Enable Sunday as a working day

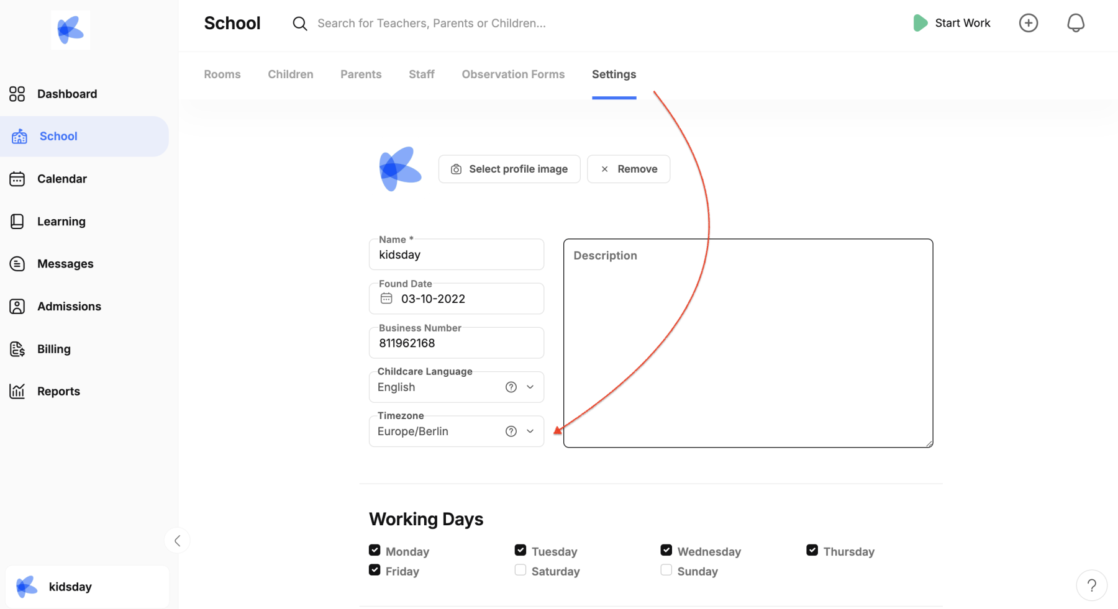666,570
